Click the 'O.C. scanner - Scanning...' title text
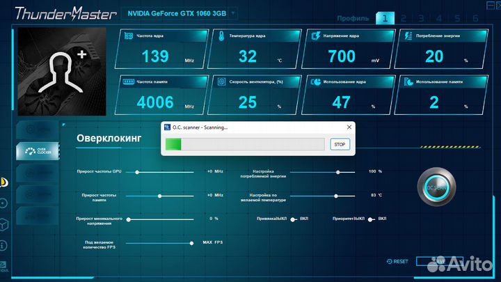 pyautogui.click(x=200, y=127)
